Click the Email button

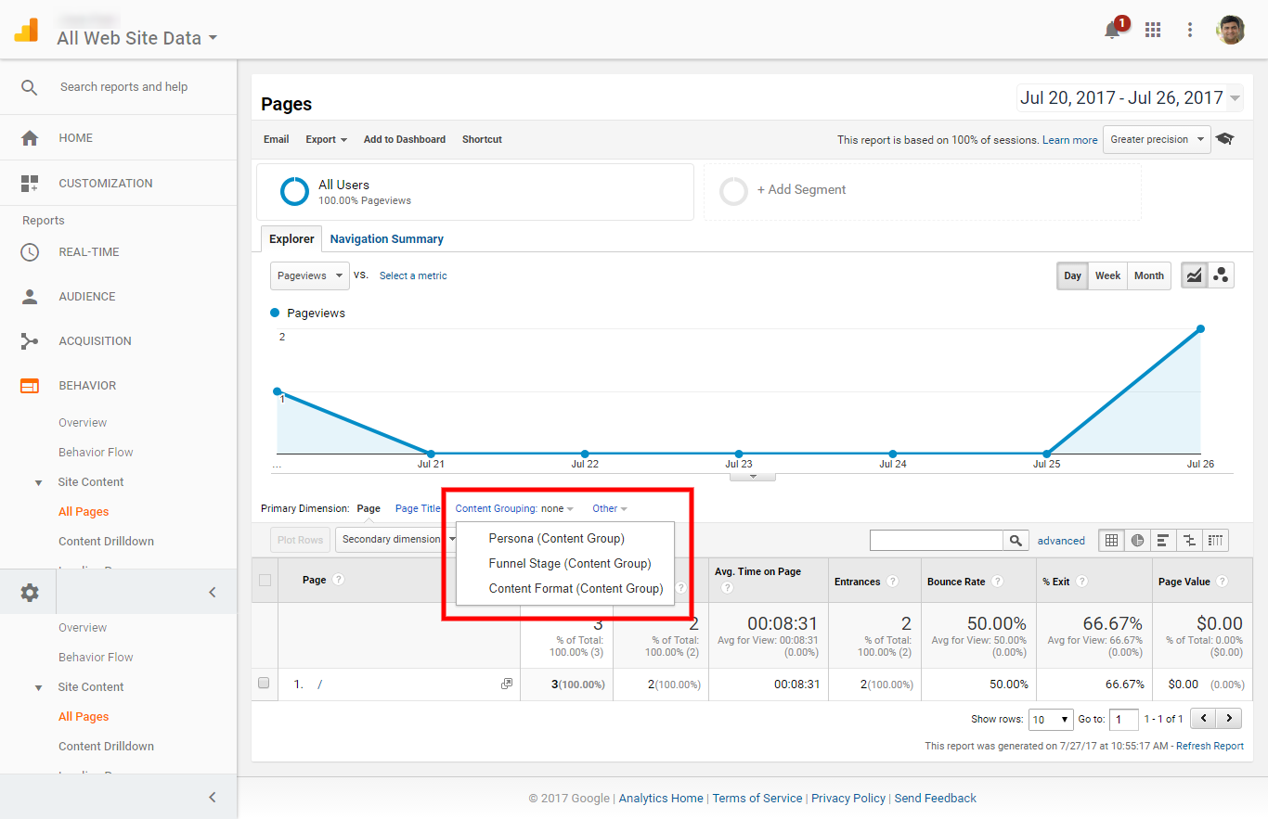[277, 139]
